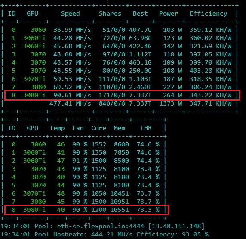Select total efficiency 347.71 KH/W

(x=210, y=103)
